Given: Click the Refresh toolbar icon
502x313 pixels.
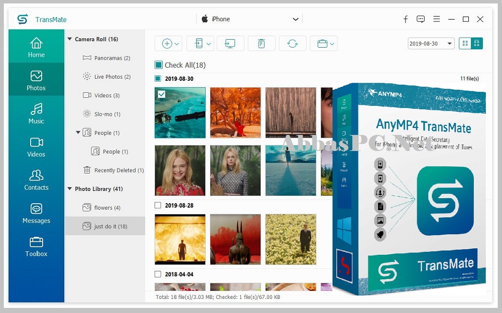Looking at the screenshot, I should (292, 44).
